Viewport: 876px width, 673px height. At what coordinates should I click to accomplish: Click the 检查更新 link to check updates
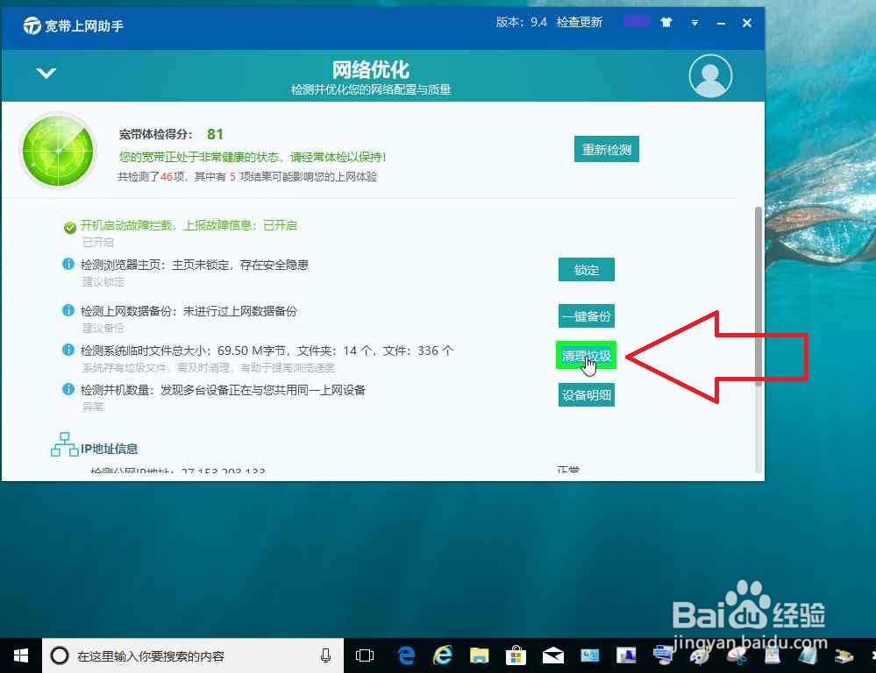pyautogui.click(x=579, y=23)
